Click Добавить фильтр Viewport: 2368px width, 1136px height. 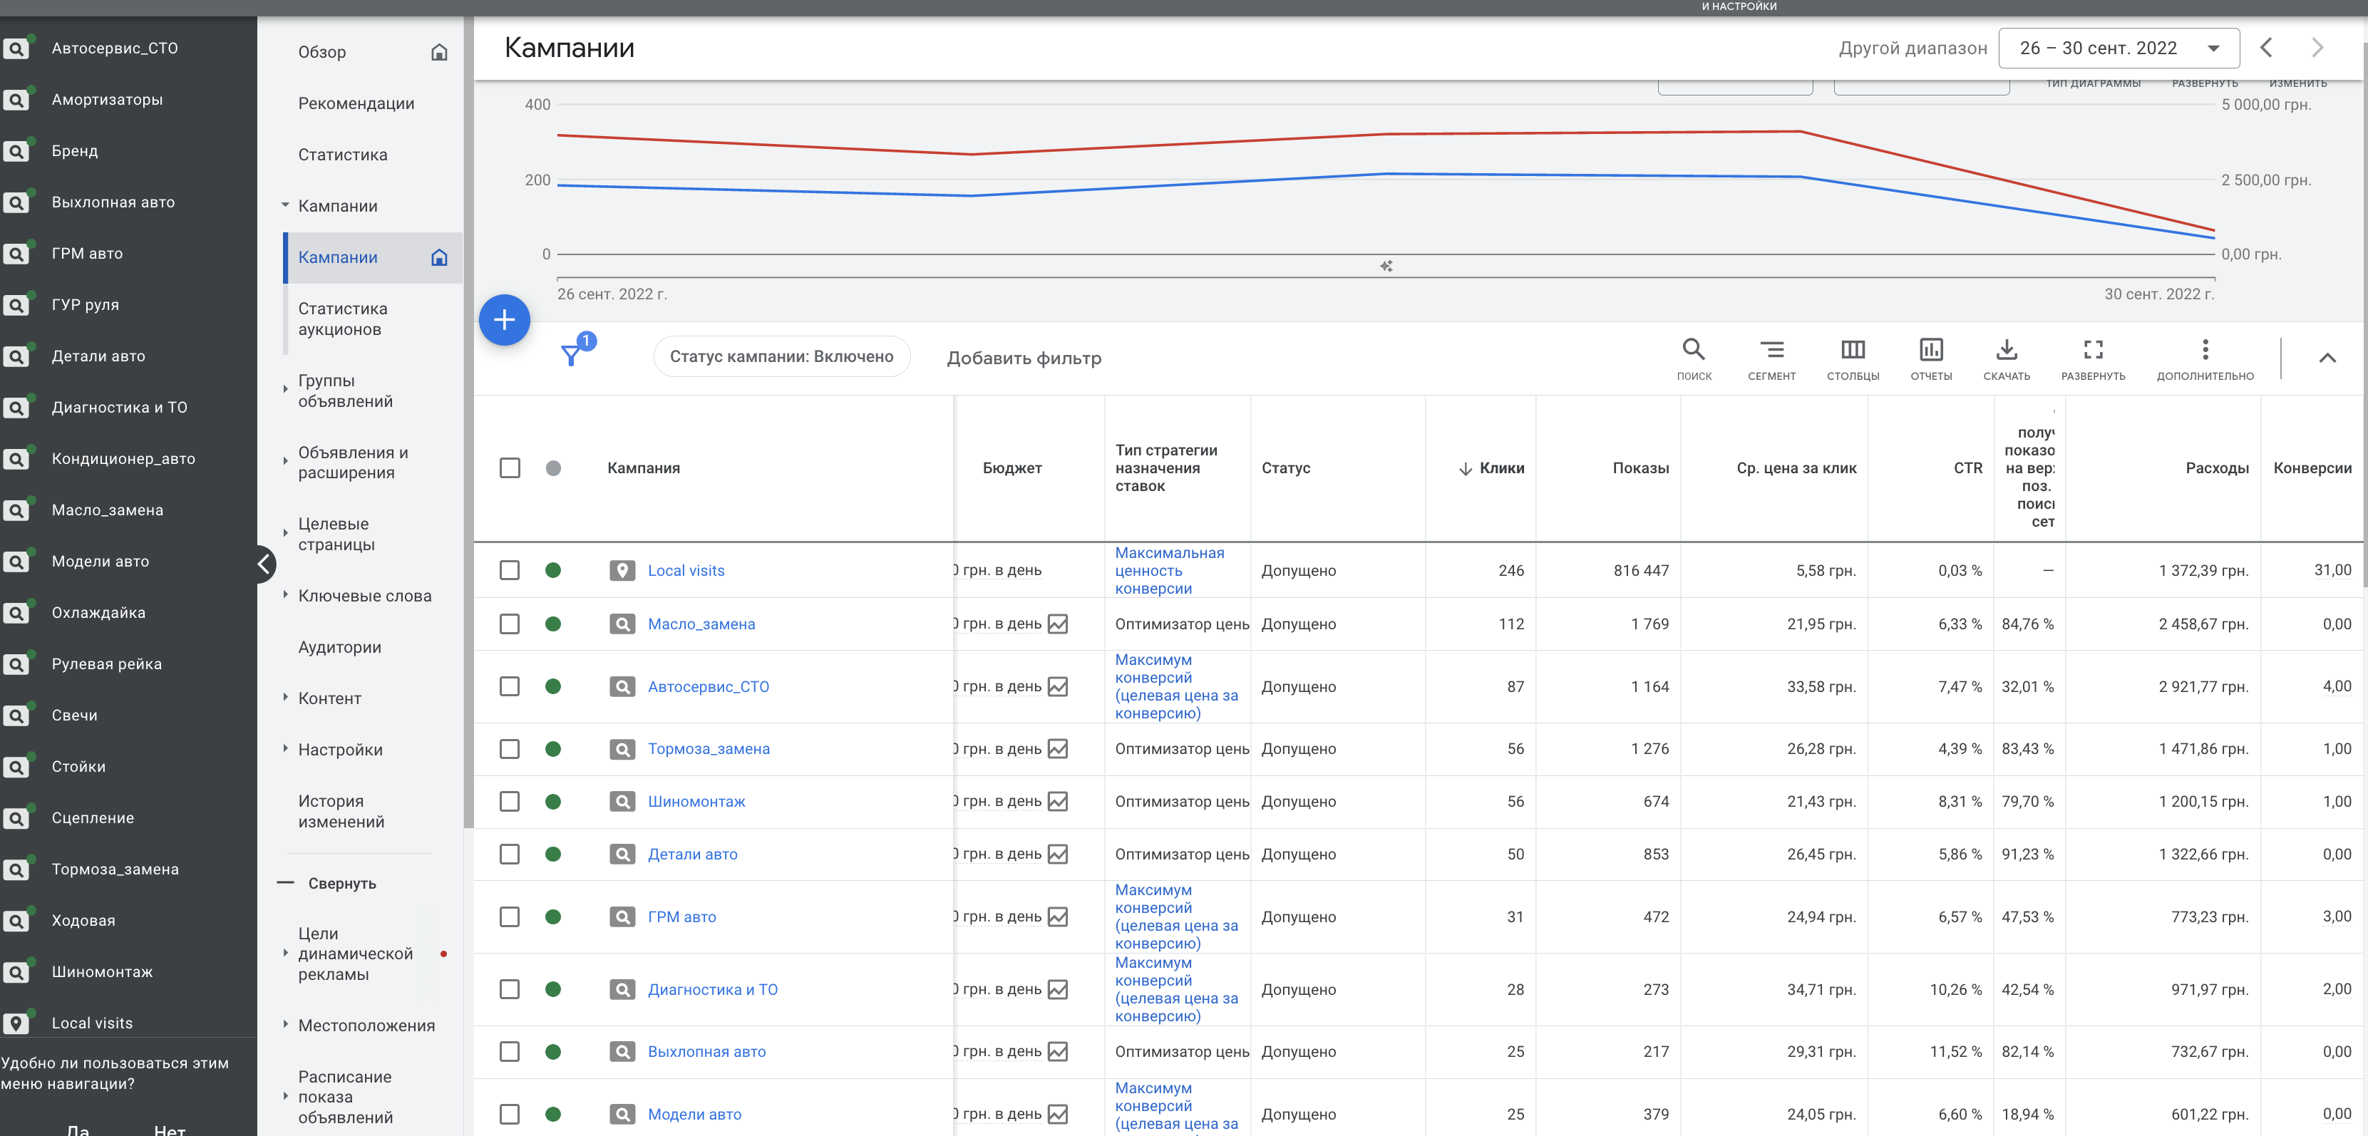[1024, 358]
